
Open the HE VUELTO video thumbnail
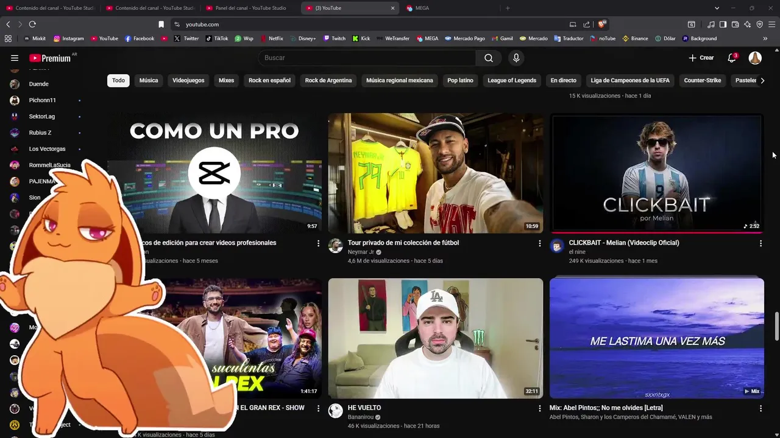pyautogui.click(x=435, y=338)
